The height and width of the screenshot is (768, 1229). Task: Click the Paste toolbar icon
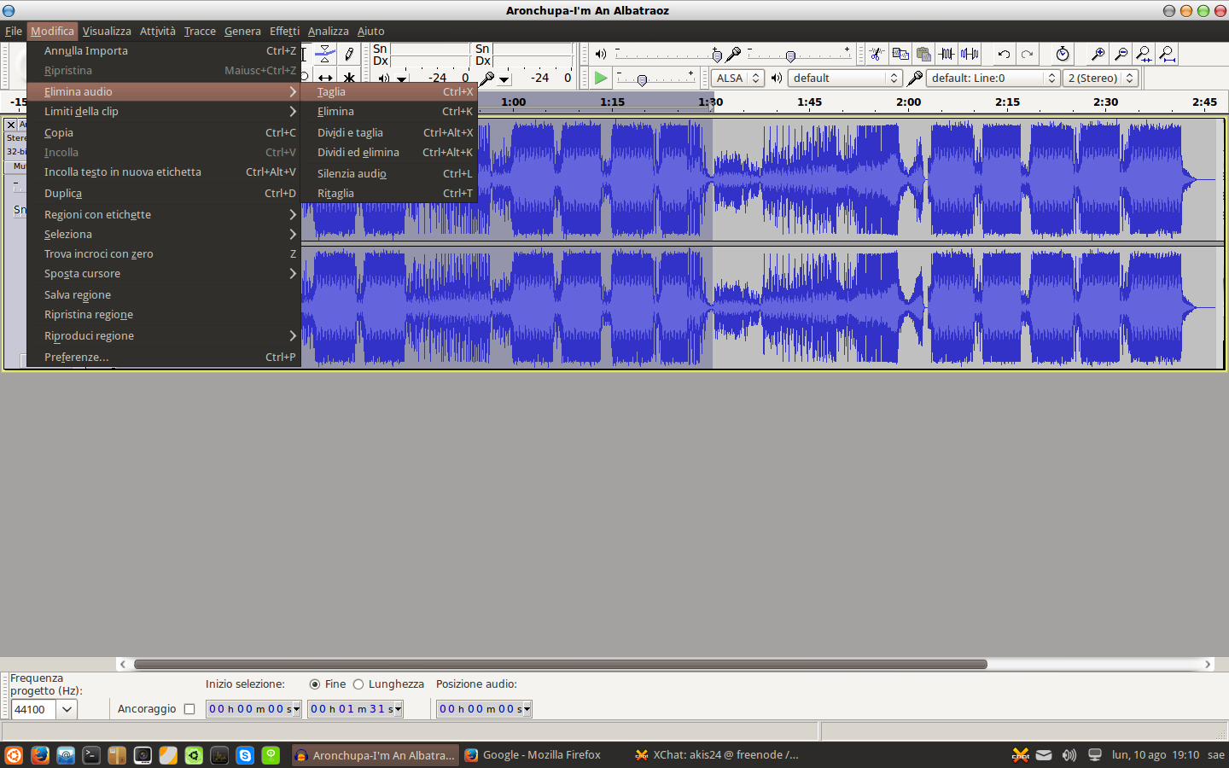pyautogui.click(x=923, y=54)
